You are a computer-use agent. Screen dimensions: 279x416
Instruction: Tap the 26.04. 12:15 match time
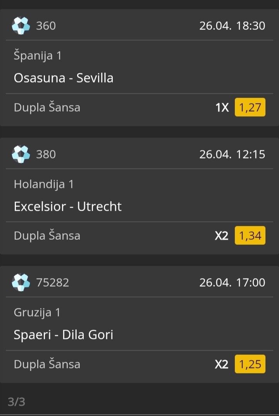(x=232, y=155)
